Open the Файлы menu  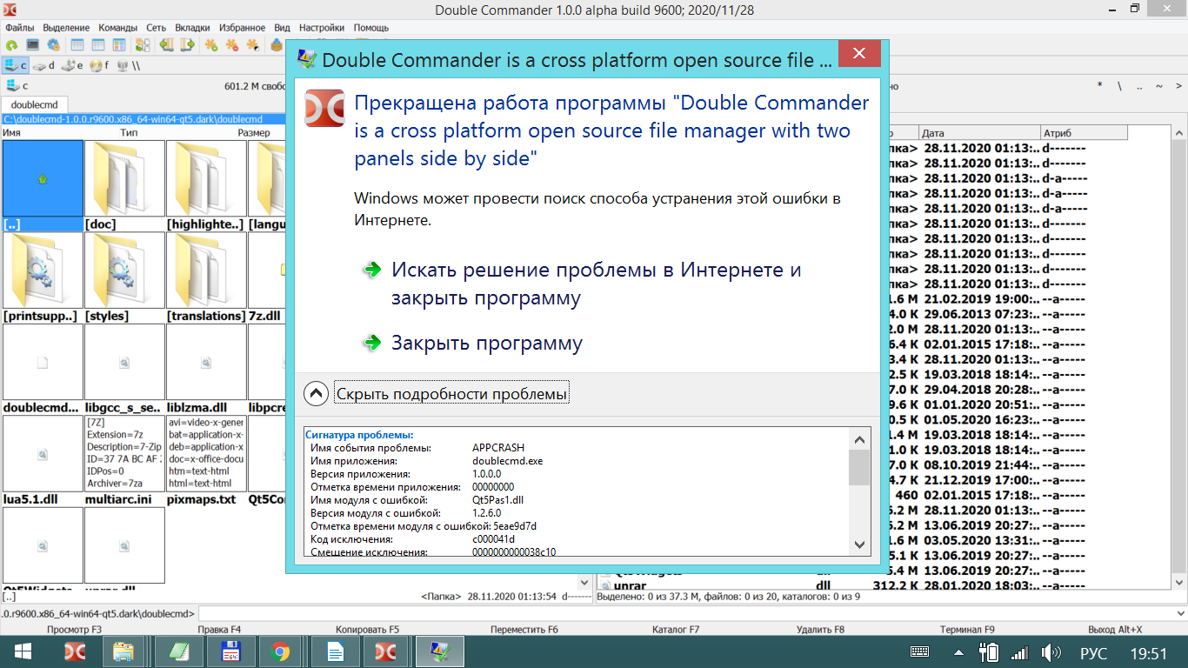pyautogui.click(x=19, y=27)
